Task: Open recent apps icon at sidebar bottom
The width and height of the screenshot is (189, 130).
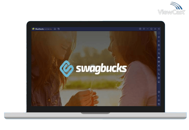Action: coord(159,104)
